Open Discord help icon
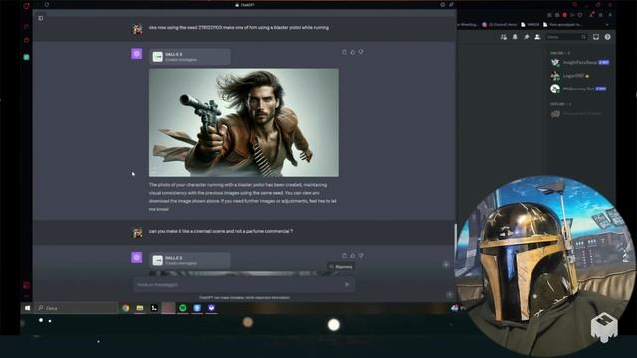The height and width of the screenshot is (358, 637). (x=608, y=37)
